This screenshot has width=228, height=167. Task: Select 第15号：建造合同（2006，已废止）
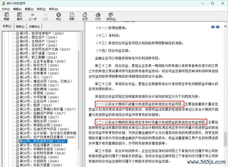(46, 81)
